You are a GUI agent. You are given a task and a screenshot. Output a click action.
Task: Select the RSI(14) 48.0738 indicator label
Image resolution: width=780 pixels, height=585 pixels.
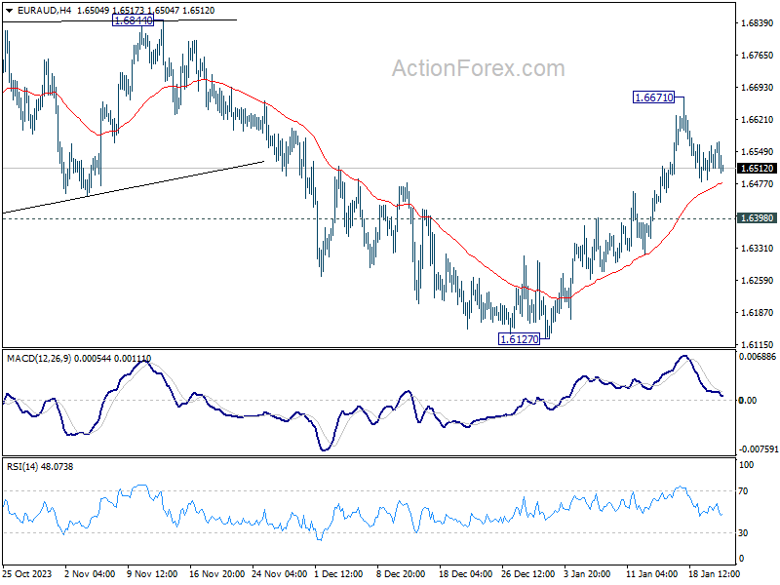(x=40, y=467)
